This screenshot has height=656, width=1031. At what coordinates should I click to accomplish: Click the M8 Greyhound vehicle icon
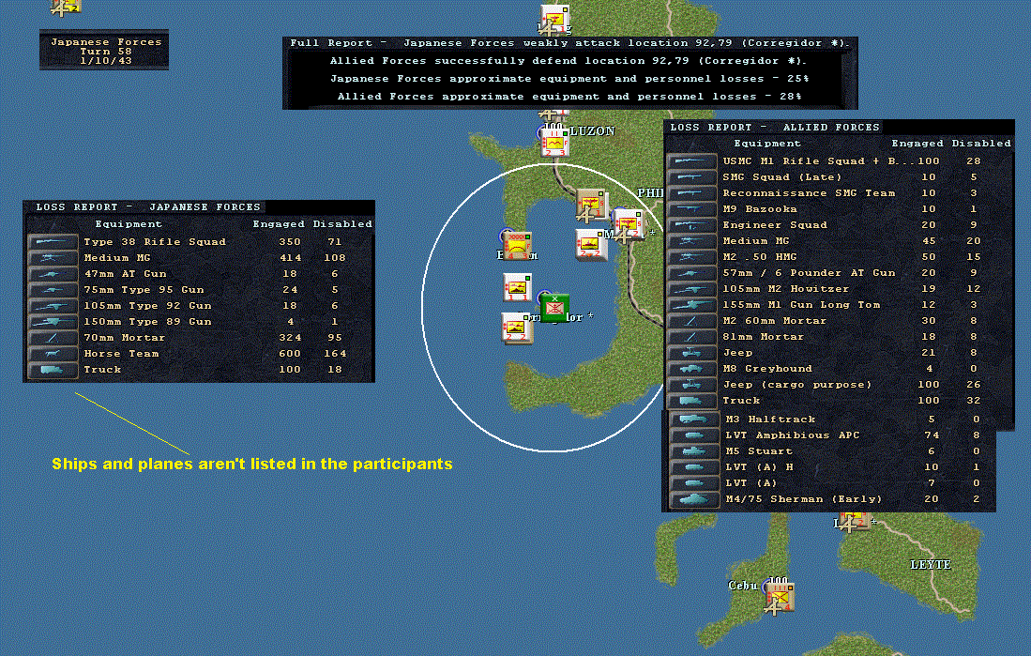[692, 369]
